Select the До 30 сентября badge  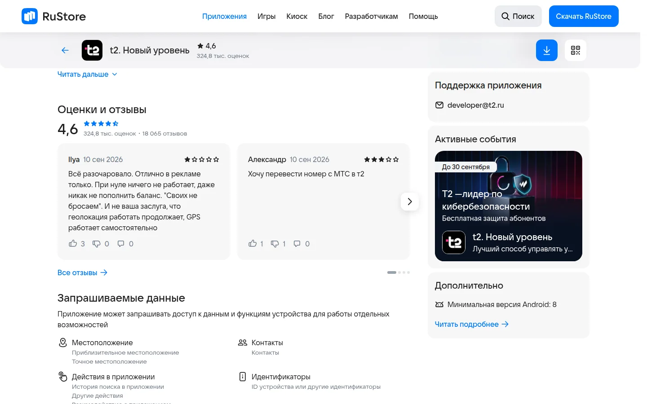point(466,167)
